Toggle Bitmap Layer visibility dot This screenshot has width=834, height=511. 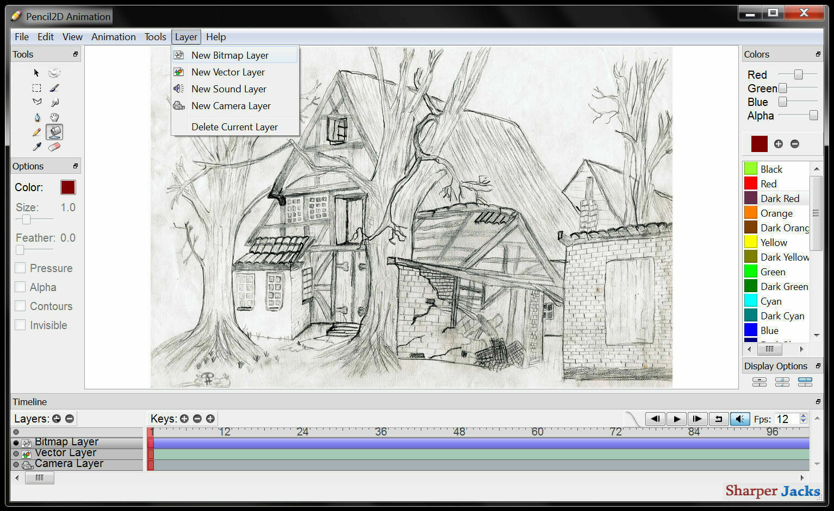point(16,443)
